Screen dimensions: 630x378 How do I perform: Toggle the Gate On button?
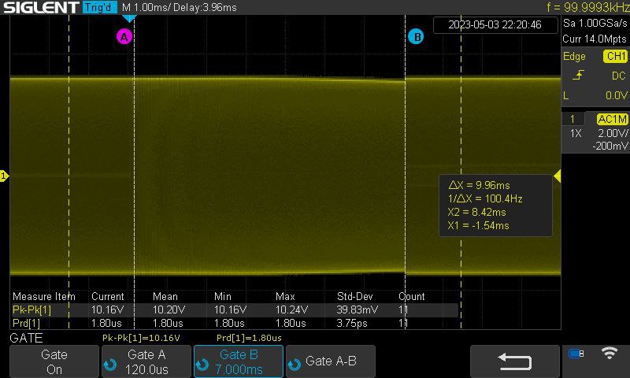click(x=54, y=361)
